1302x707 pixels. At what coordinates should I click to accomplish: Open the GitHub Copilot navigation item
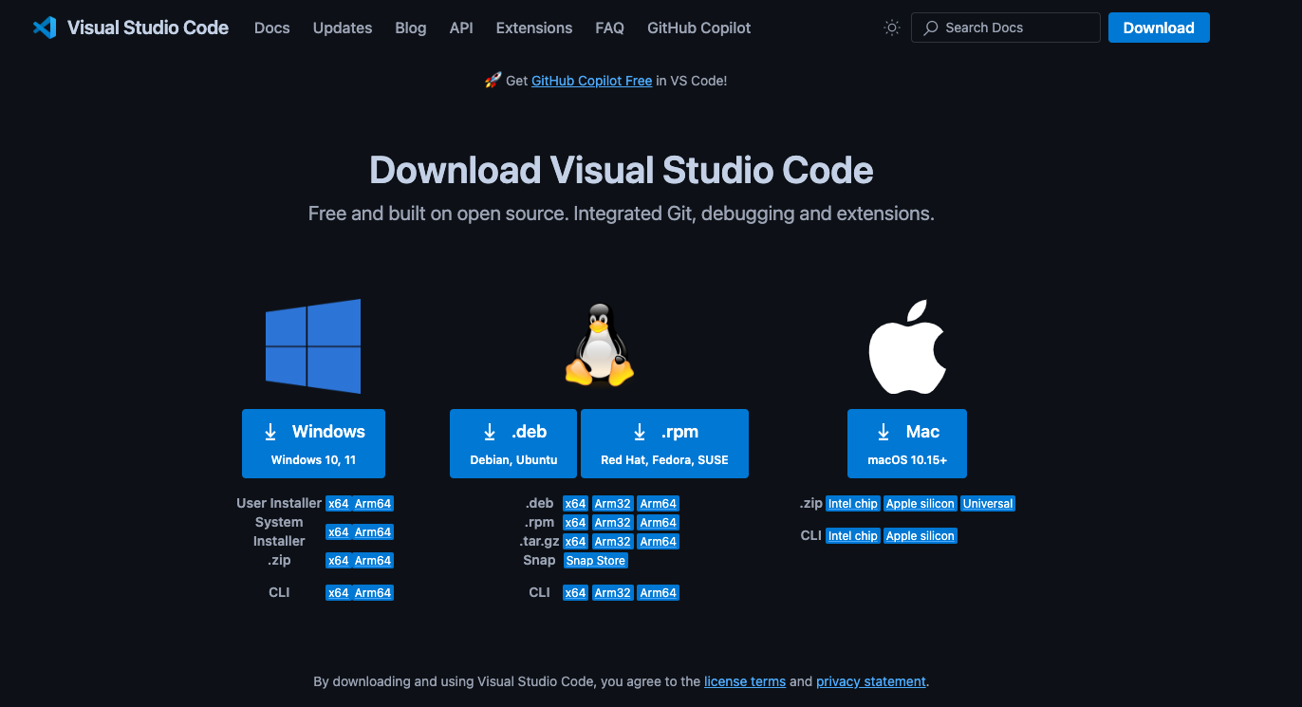(699, 28)
